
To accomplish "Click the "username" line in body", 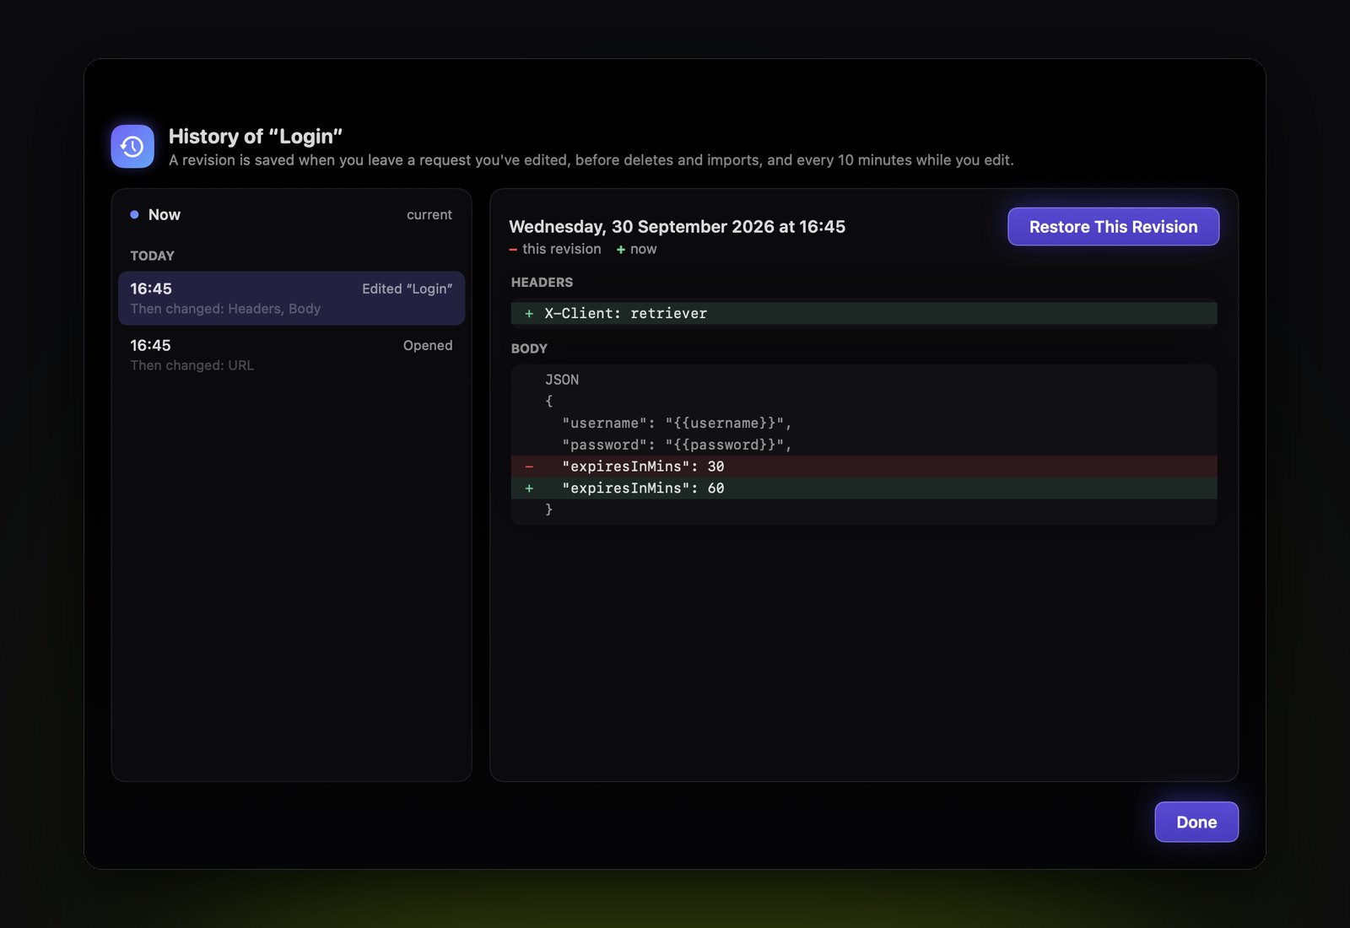I will (864, 424).
